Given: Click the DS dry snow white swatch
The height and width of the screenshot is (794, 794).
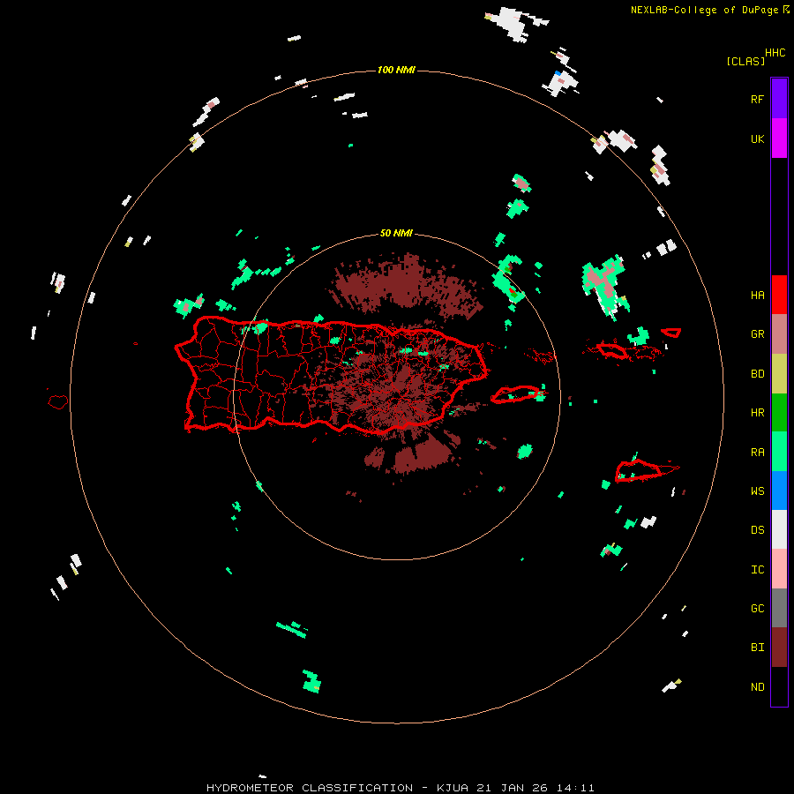Looking at the screenshot, I should point(779,529).
